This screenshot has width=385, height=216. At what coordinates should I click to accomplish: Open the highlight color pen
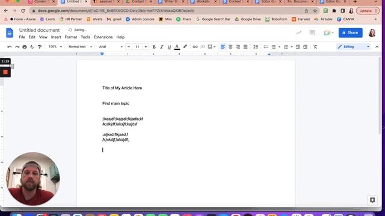[185, 47]
